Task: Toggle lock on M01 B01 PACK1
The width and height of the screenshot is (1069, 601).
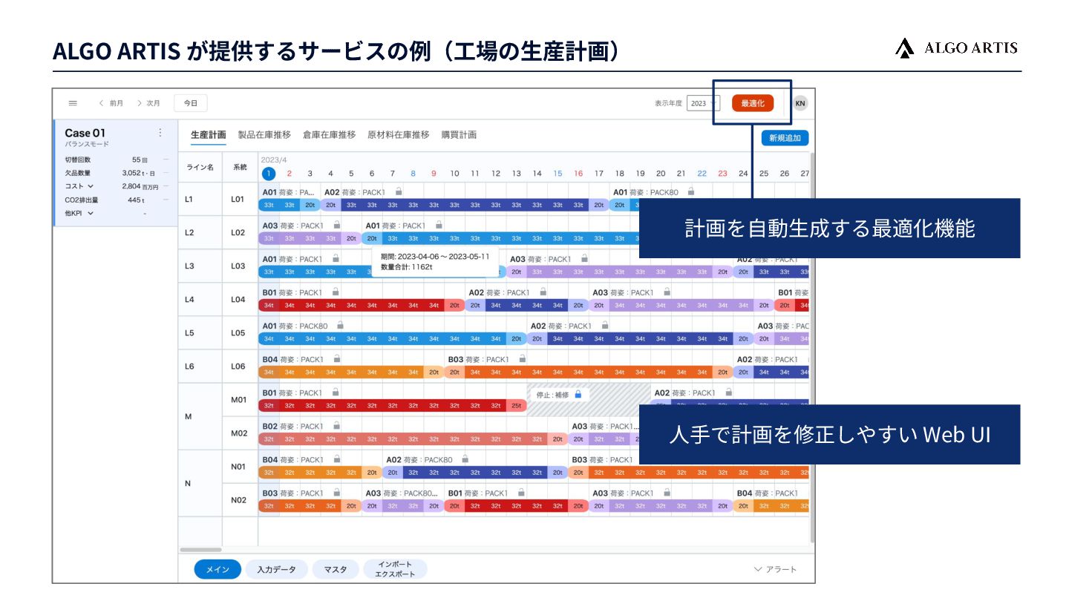Action: [x=336, y=392]
